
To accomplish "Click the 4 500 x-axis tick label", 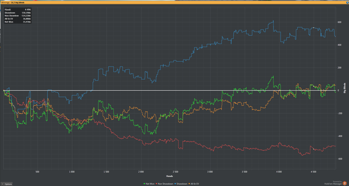I will (x=314, y=172).
